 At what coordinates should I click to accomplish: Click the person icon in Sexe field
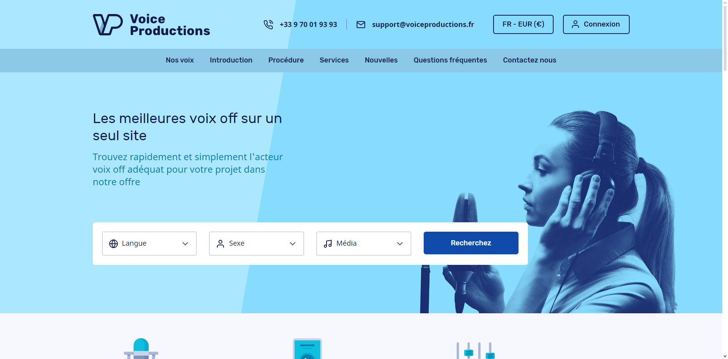click(x=220, y=244)
